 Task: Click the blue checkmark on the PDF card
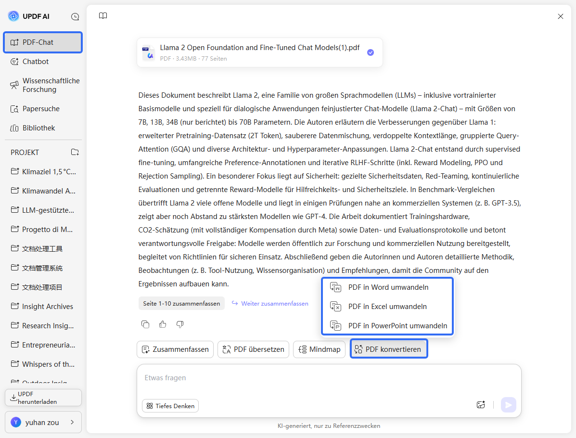(x=371, y=52)
